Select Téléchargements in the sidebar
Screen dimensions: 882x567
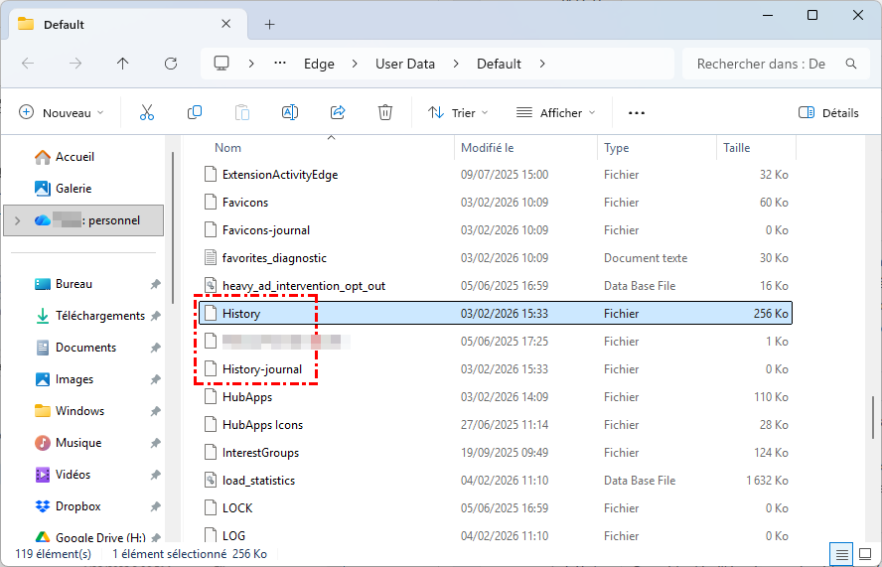point(99,316)
